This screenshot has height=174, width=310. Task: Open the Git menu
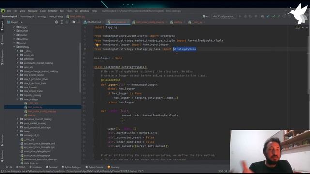pos(76,11)
